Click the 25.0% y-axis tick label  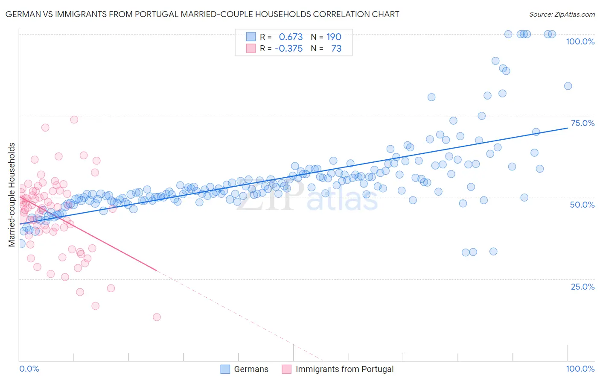click(x=583, y=287)
